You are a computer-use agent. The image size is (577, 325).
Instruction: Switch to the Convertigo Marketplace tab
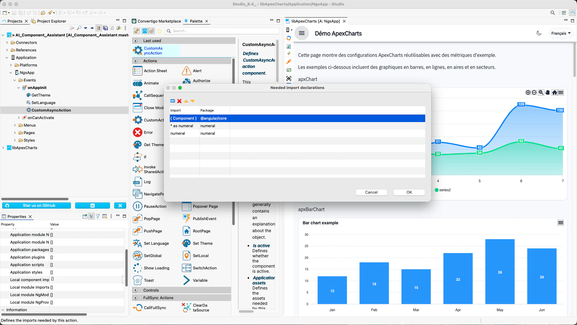(x=159, y=21)
